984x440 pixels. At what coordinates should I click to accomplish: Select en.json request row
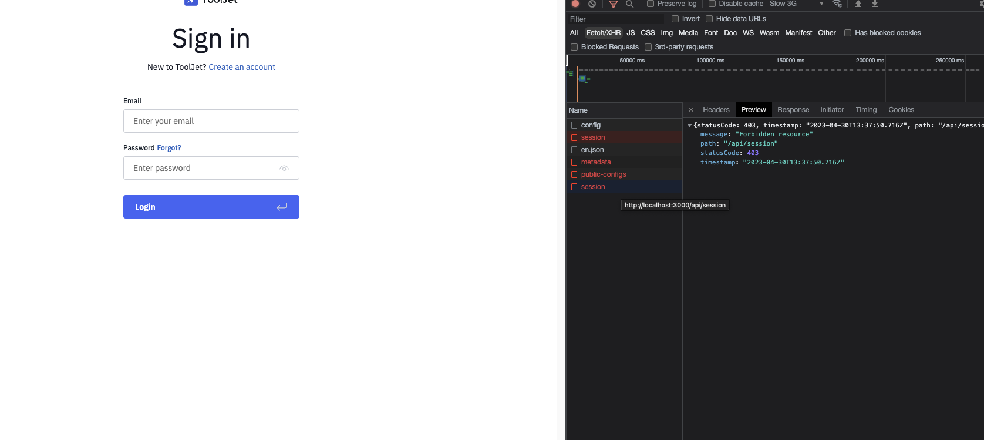coord(624,150)
